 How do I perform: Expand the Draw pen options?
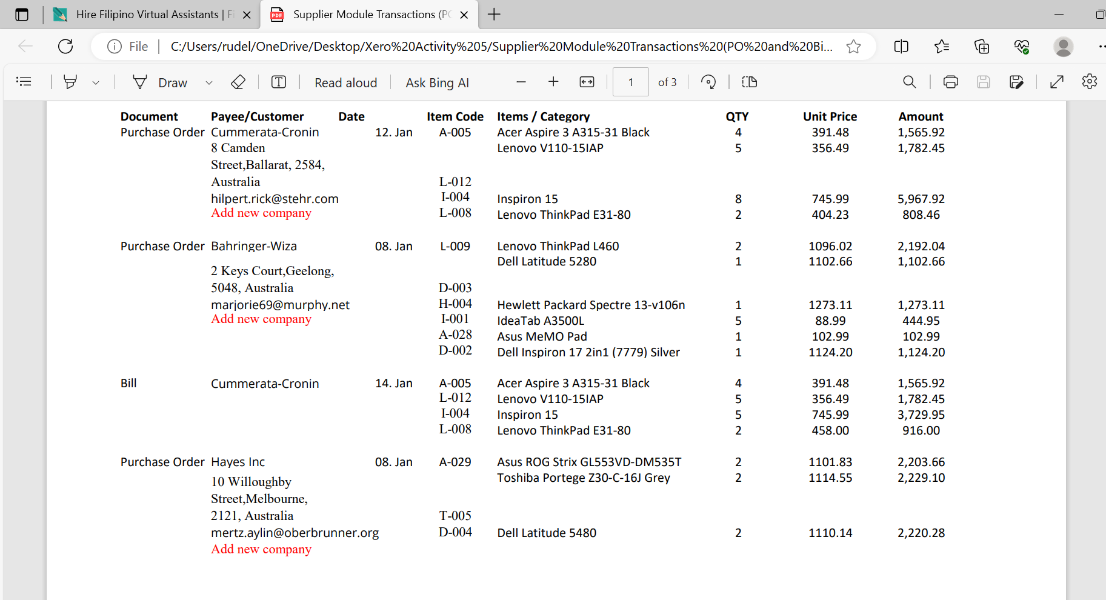[x=209, y=82]
